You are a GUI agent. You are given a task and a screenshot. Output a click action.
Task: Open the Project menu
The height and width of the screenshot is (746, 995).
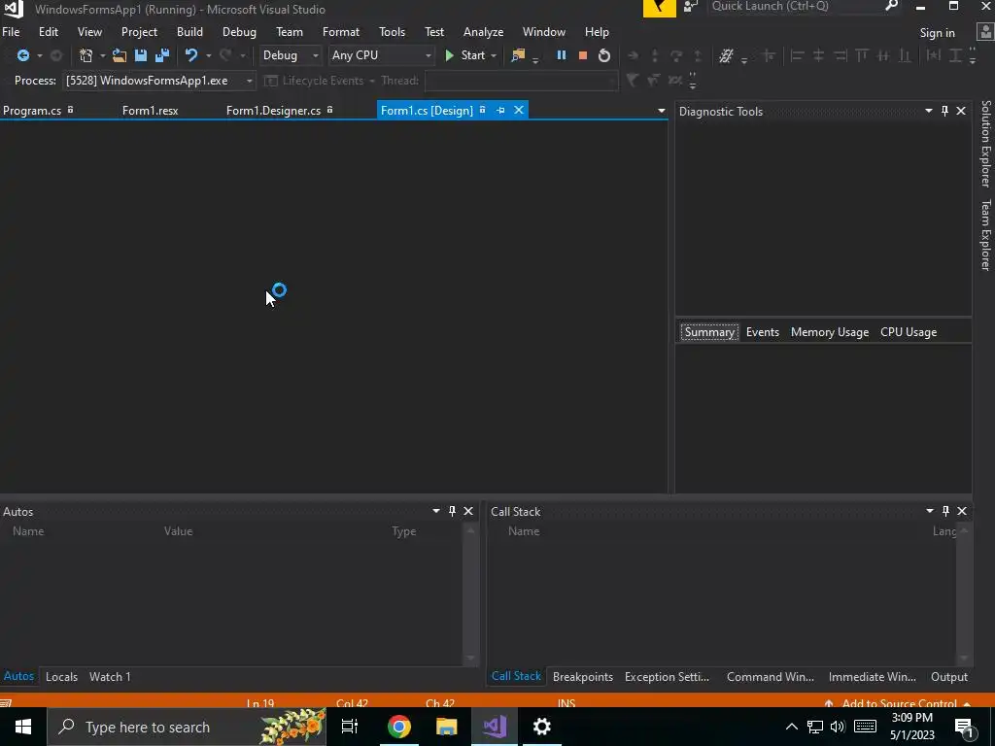point(139,32)
